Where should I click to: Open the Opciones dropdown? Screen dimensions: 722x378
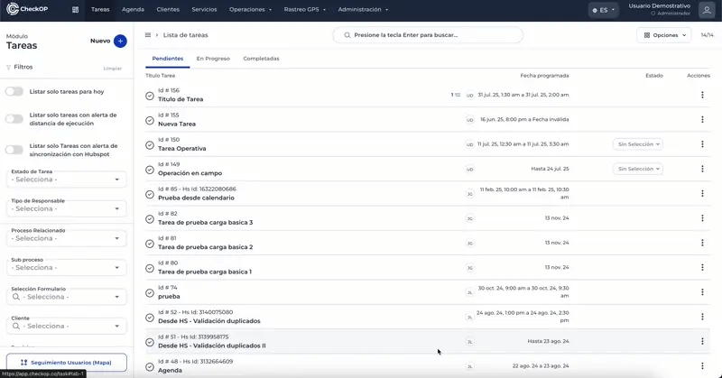click(x=664, y=35)
